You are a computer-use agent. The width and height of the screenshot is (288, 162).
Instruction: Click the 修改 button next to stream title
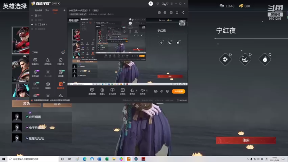click(96, 10)
